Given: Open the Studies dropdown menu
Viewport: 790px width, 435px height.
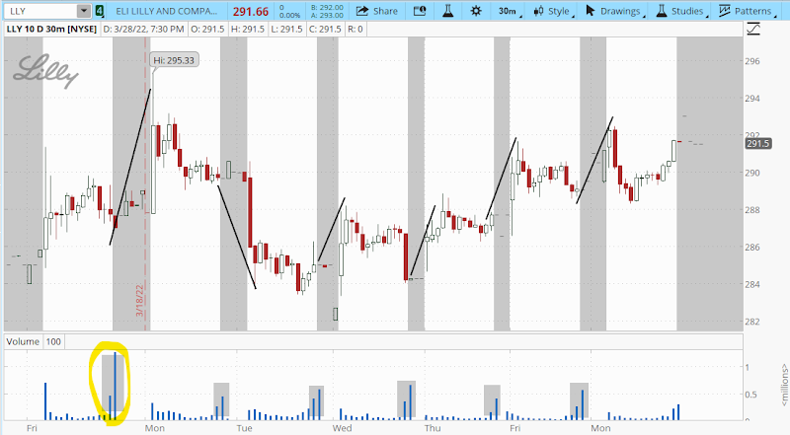Looking at the screenshot, I should (x=681, y=11).
